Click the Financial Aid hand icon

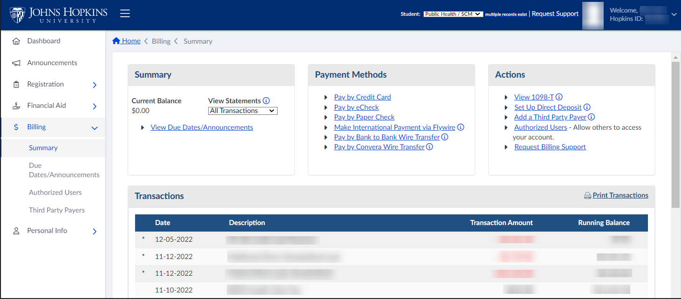pyautogui.click(x=16, y=106)
